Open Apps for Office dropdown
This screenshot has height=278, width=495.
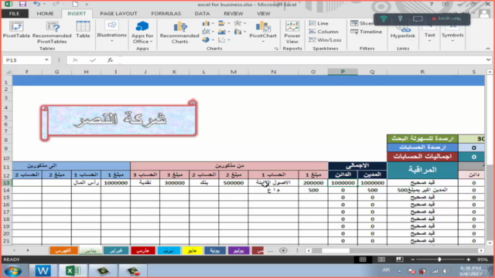pos(142,32)
